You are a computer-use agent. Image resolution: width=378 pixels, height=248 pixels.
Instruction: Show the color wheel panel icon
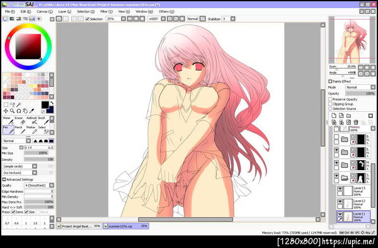[5, 19]
